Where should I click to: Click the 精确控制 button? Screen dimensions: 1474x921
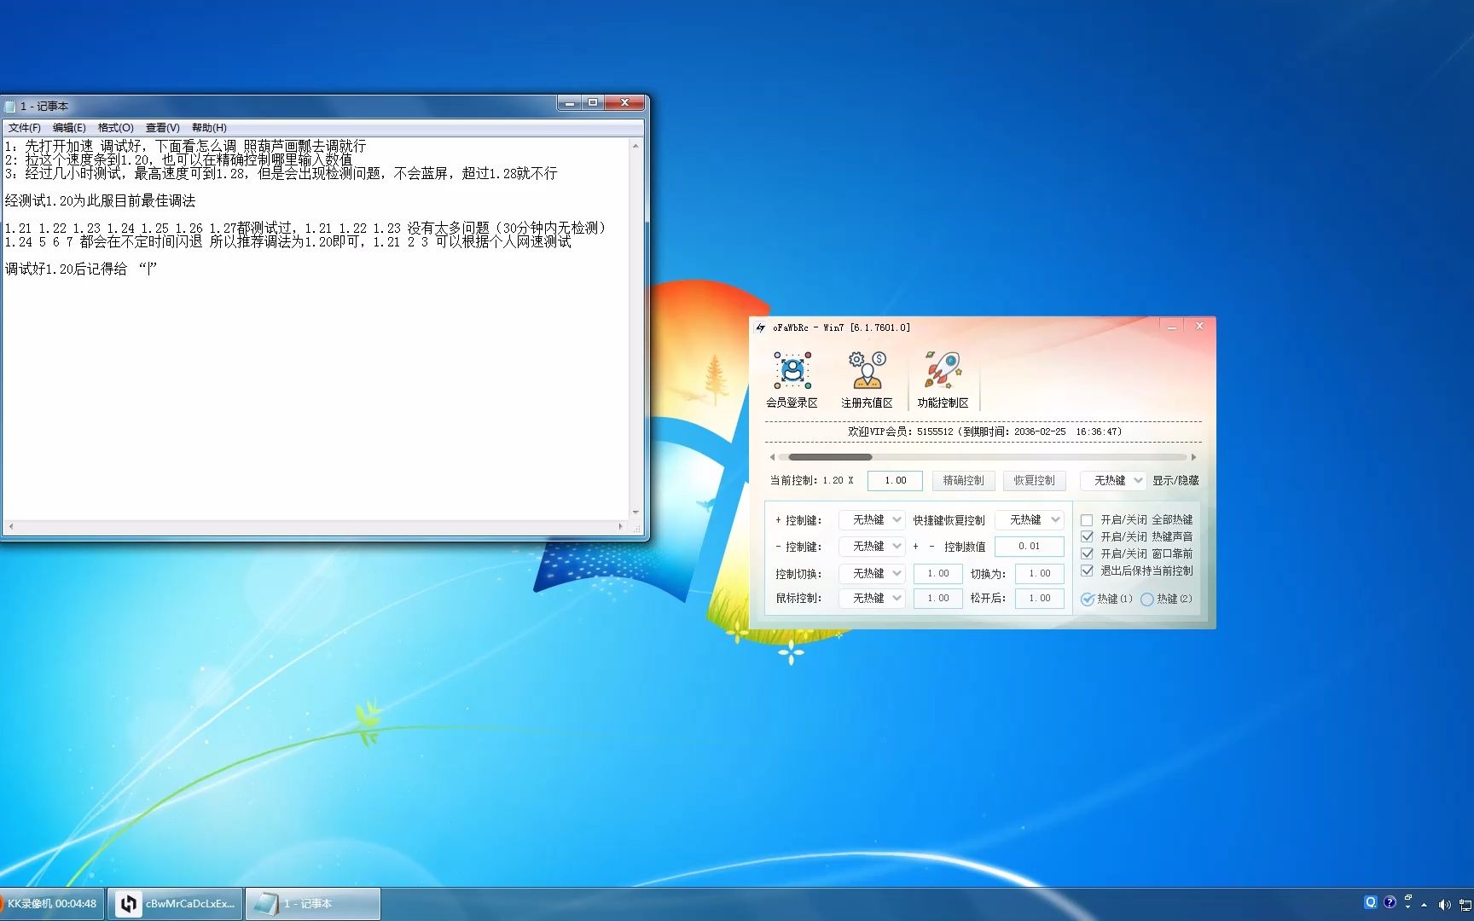click(x=963, y=481)
